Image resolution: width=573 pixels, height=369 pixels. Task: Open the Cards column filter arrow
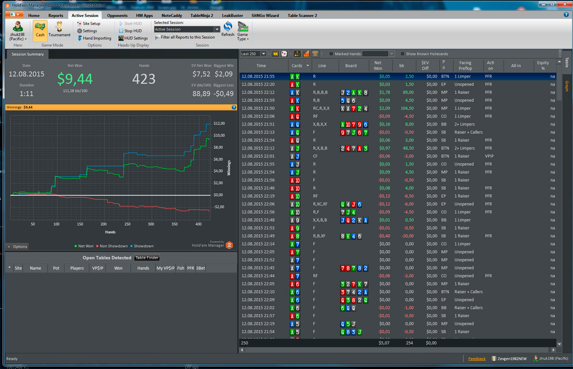tap(308, 66)
